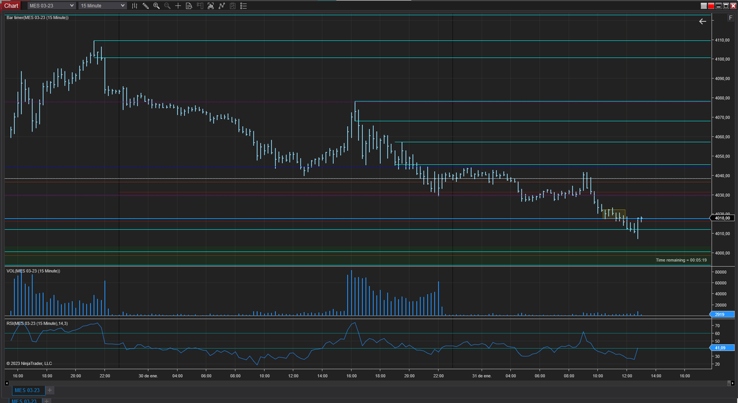Click the 4018,00 current price marker

click(723, 218)
